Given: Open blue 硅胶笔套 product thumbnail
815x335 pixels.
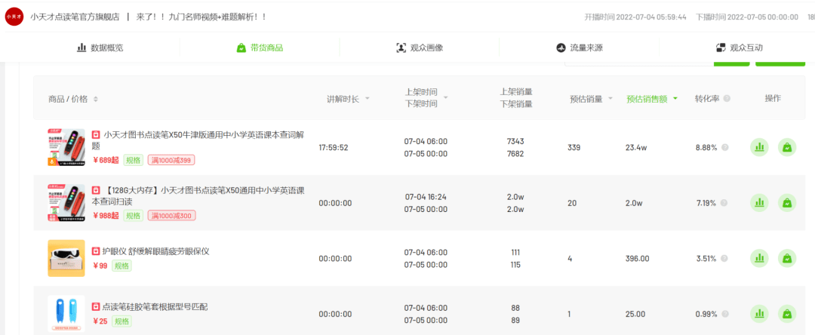Looking at the screenshot, I should coord(66,314).
